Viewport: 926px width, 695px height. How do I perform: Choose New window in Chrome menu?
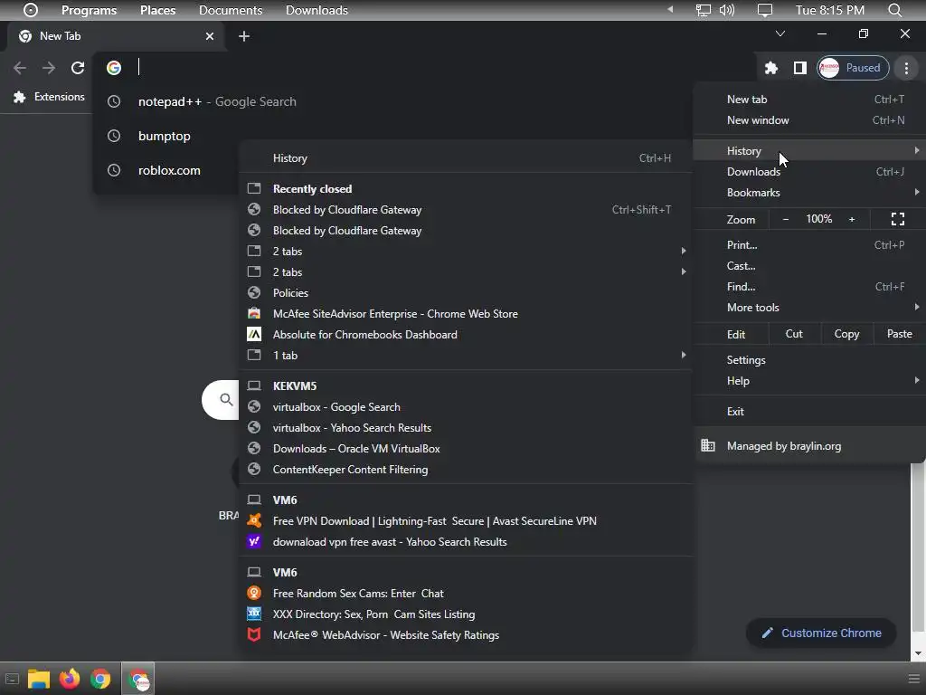[x=809, y=120]
